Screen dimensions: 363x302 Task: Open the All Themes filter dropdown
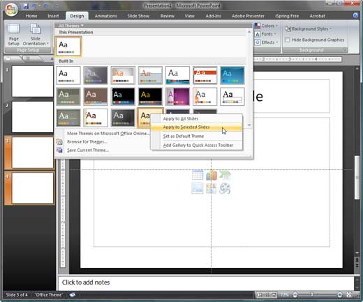[71, 26]
